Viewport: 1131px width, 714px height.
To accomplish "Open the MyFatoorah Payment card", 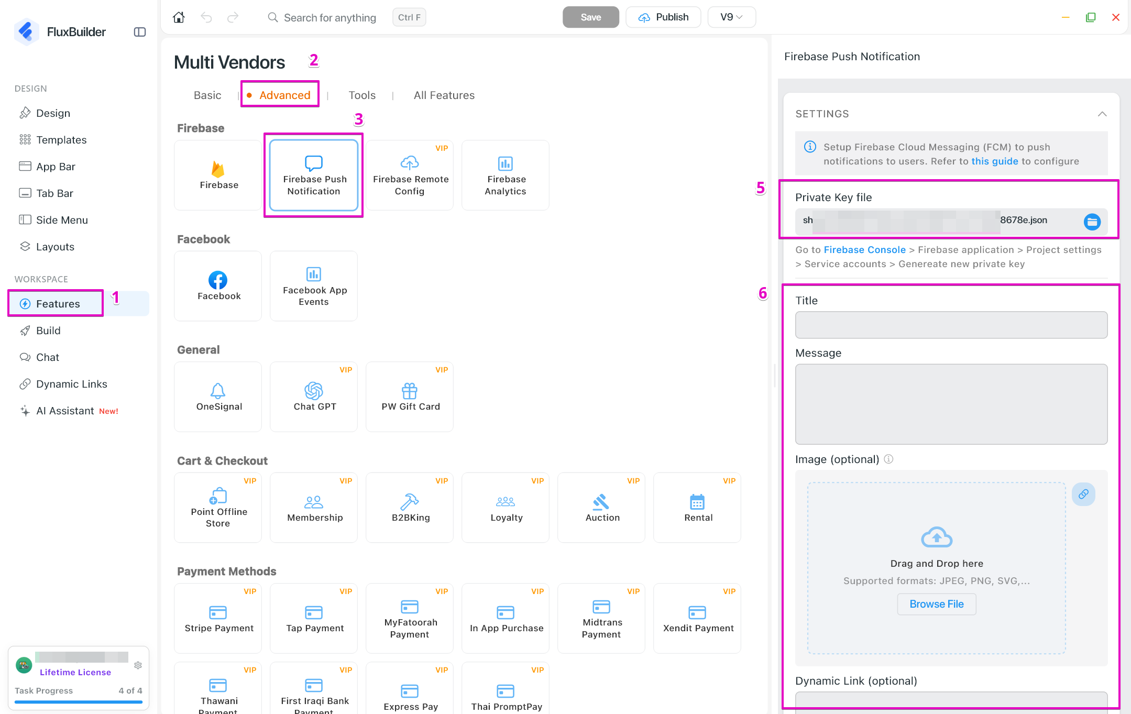I will 410,618.
